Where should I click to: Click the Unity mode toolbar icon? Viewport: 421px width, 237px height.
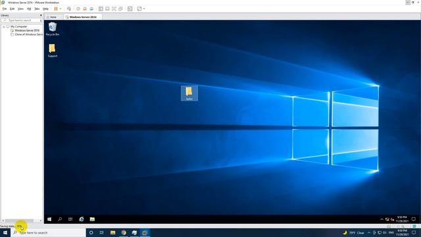tap(120, 9)
